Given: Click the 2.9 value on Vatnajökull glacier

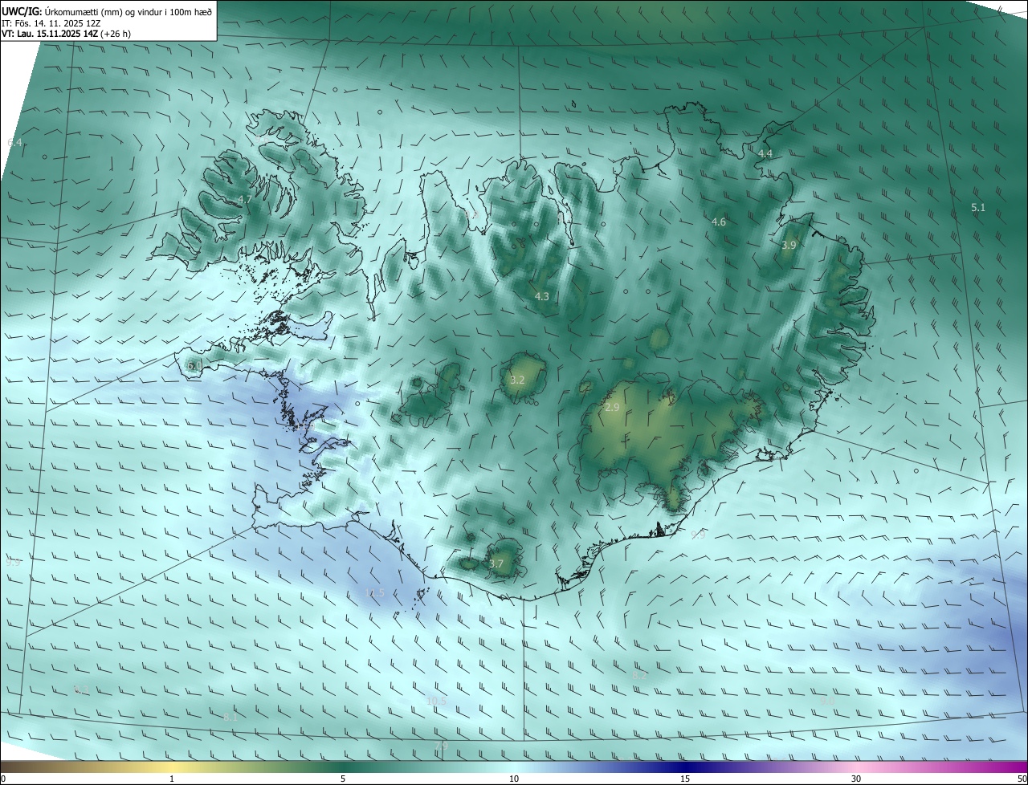Looking at the screenshot, I should tap(612, 408).
